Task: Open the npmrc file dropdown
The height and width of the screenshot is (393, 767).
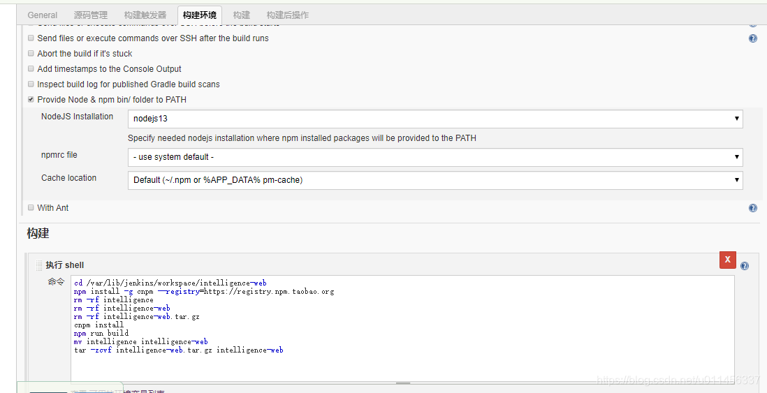Action: 435,157
